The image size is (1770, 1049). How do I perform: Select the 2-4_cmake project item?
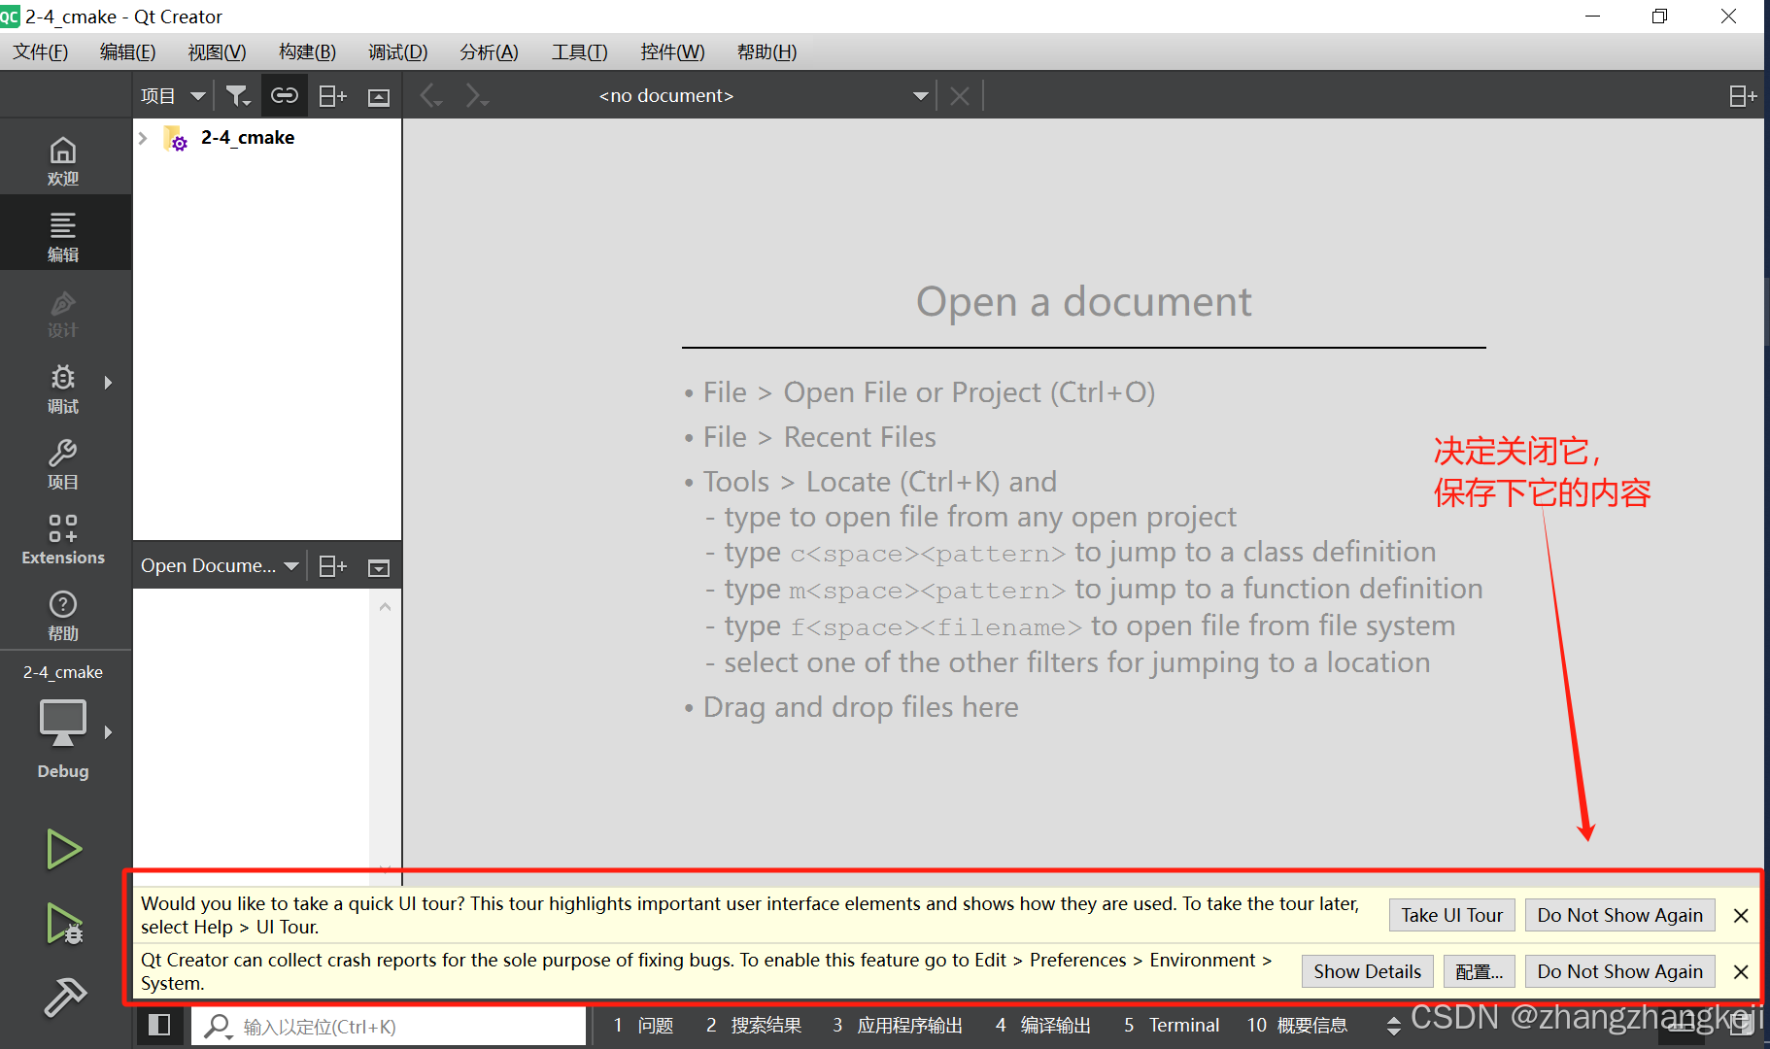click(248, 138)
